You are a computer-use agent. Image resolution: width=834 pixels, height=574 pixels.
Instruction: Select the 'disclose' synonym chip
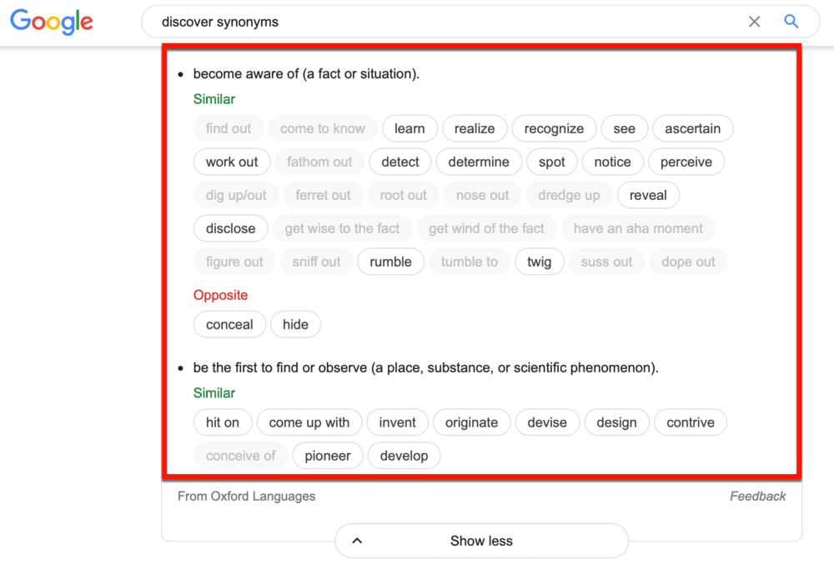230,228
